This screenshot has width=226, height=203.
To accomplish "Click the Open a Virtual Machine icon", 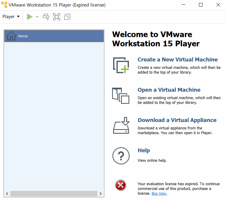I will pos(121,96).
